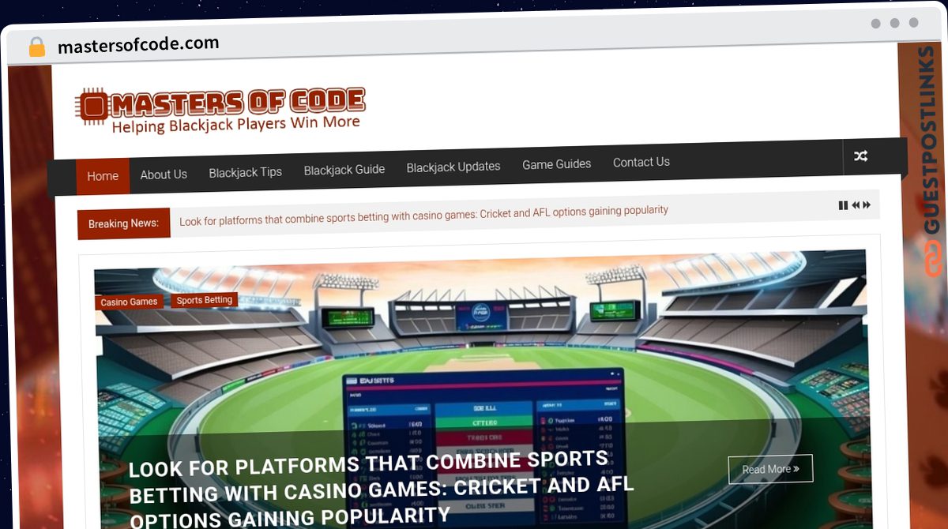Image resolution: width=948 pixels, height=529 pixels.
Task: Open the Home menu item
Action: (103, 176)
